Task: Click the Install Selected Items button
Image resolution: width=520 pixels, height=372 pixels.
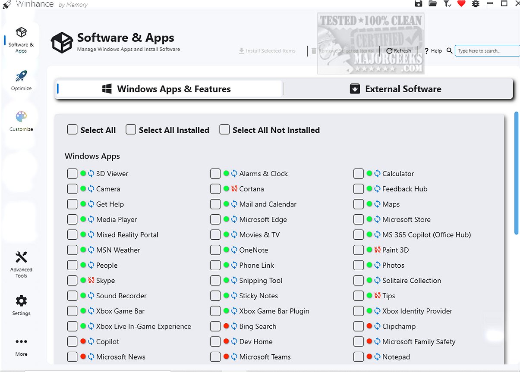Action: (x=267, y=51)
